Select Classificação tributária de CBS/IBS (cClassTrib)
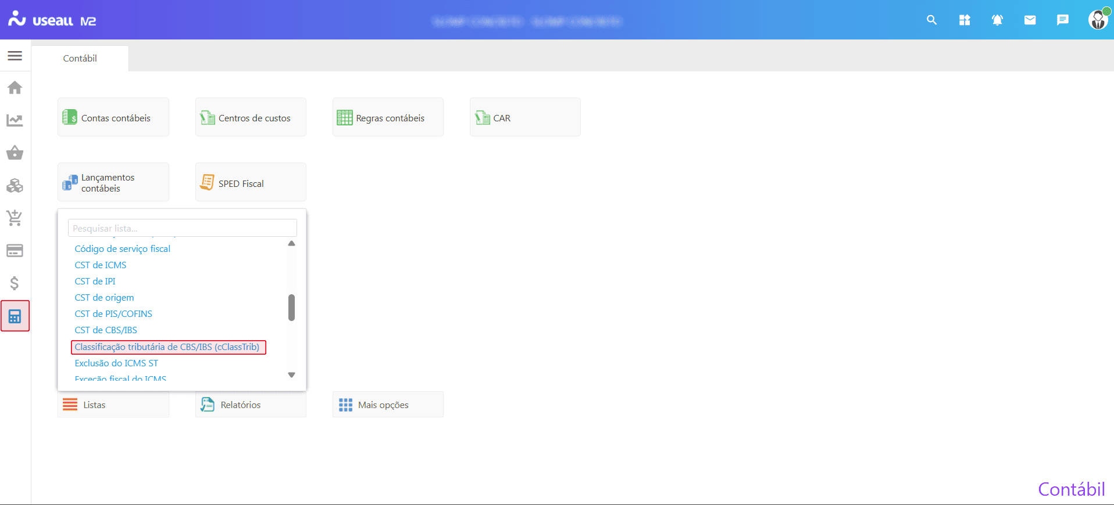The height and width of the screenshot is (505, 1114). point(167,347)
